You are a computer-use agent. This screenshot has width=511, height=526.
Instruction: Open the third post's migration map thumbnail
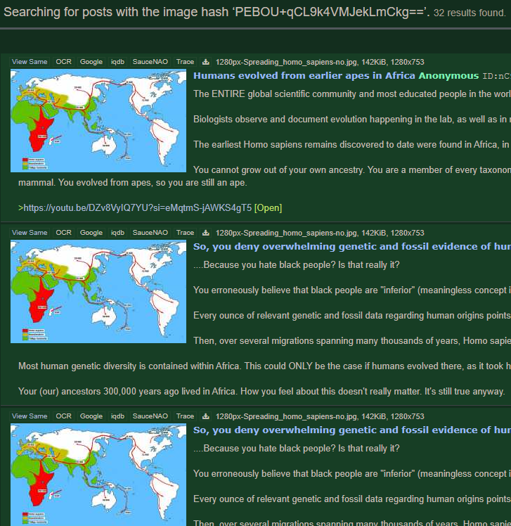coord(98,475)
